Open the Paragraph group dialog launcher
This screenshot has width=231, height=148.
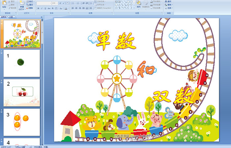[x=112, y=13]
